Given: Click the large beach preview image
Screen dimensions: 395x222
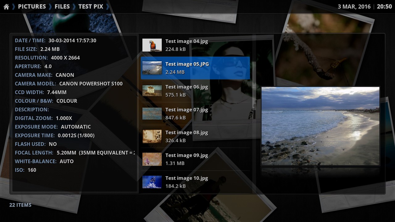Looking at the screenshot, I should [x=320, y=126].
